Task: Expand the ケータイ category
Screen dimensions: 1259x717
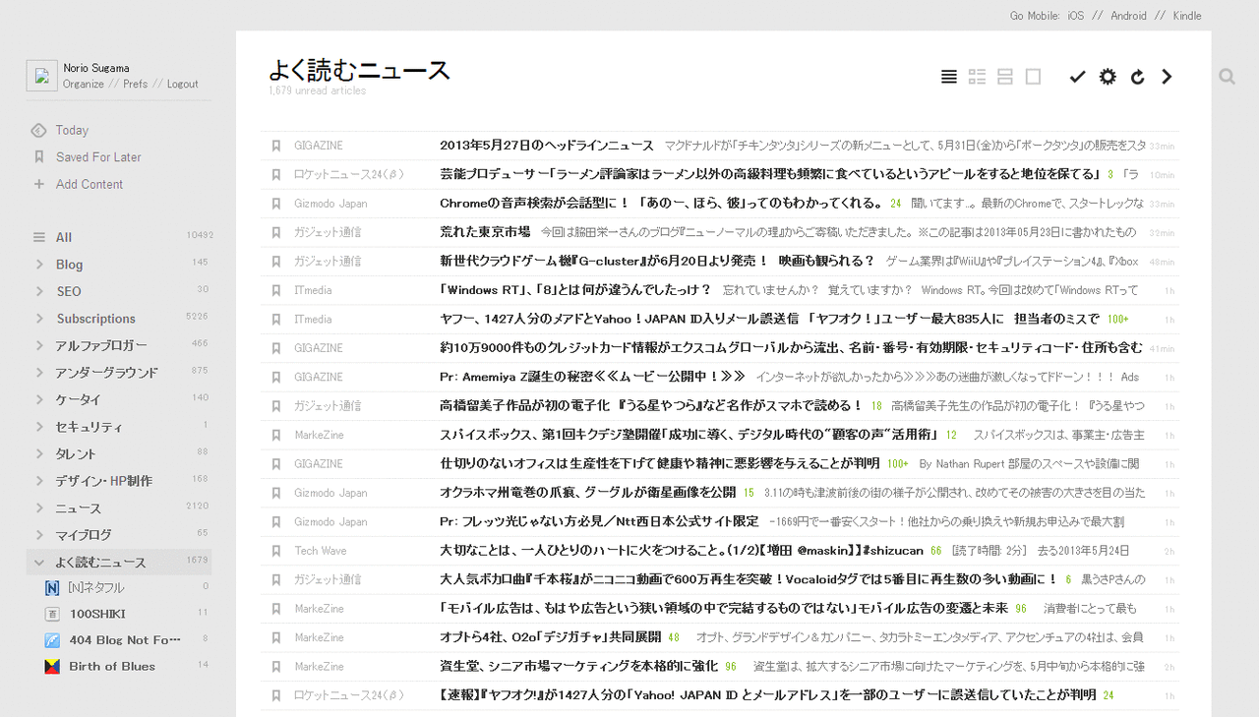Action: coord(39,399)
